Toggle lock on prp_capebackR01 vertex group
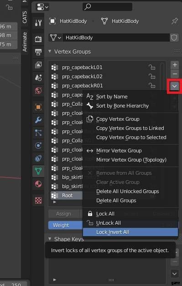 (x=151, y=86)
